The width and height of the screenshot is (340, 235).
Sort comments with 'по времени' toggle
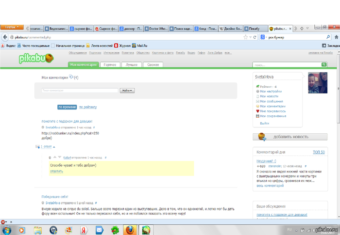point(67,107)
